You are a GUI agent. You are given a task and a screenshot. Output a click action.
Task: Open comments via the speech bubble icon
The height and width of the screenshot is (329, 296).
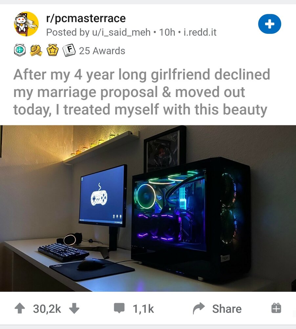coord(119,308)
